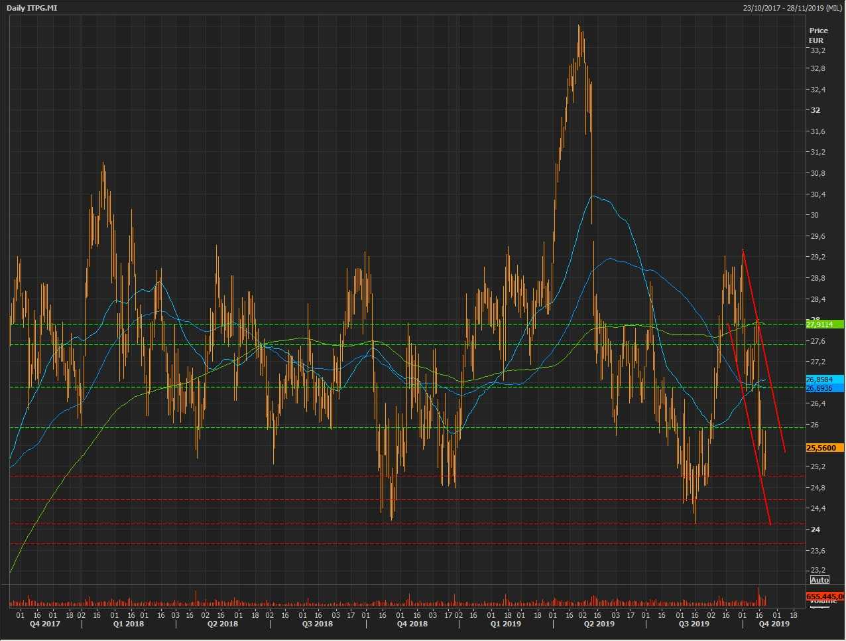Image resolution: width=846 pixels, height=641 pixels.
Task: Click the Q4 2018 quarter label
Action: 412,624
